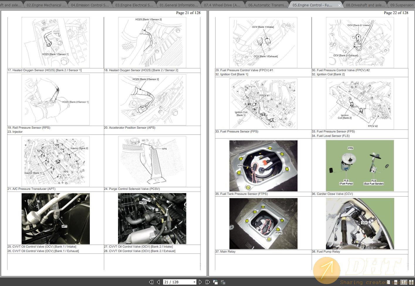Click the HO2S Bank 1/Sensor 2 diagram
Image resolution: width=415 pixels, height=286 pixels.
(152, 42)
